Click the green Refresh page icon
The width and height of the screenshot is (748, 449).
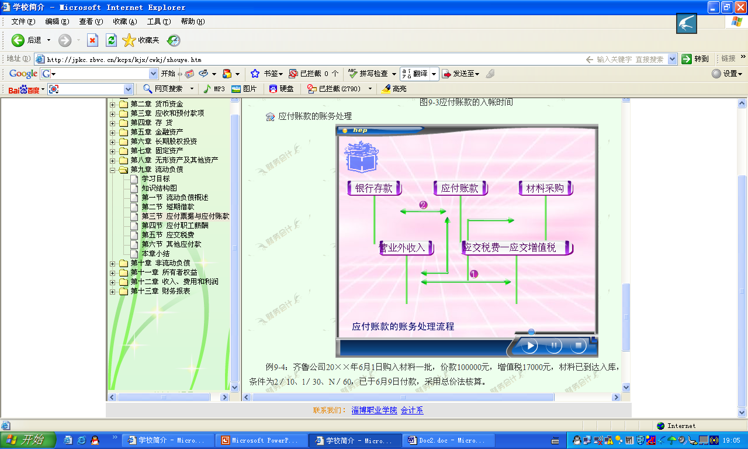[x=111, y=40]
